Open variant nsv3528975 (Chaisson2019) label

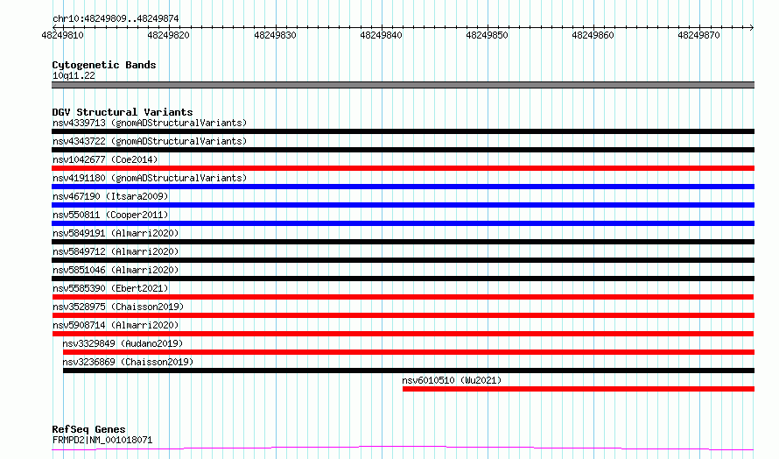(118, 307)
